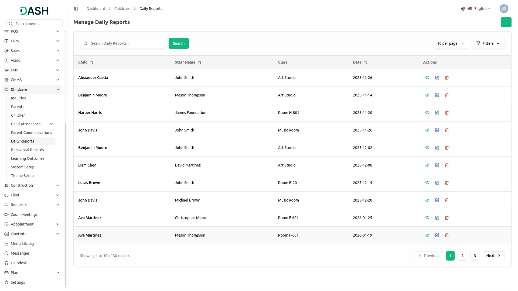This screenshot has width=518, height=291.
Task: View Benjamin Moore's 2025-11-14 report via eye icon
Action: (427, 95)
